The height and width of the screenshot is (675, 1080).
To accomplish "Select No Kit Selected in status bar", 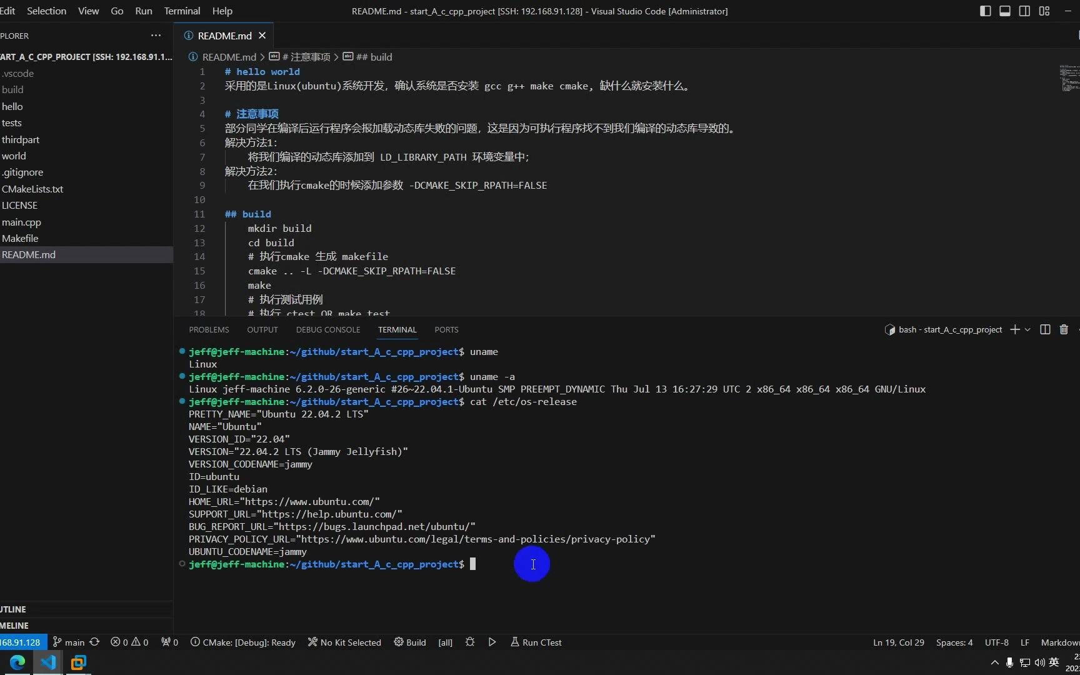I will click(x=344, y=642).
